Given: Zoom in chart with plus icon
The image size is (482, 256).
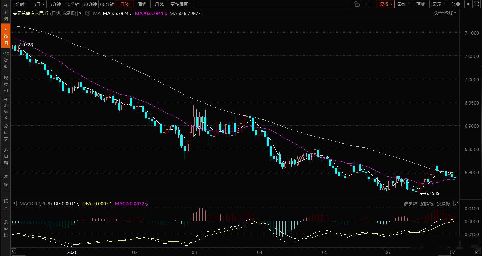Looking at the screenshot, I should point(365,4).
